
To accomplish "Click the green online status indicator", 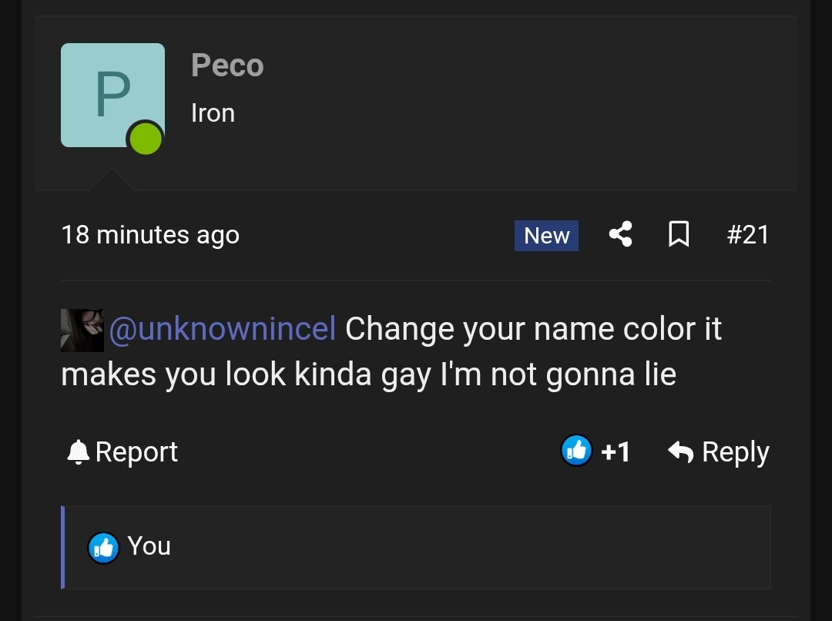I will (x=146, y=139).
